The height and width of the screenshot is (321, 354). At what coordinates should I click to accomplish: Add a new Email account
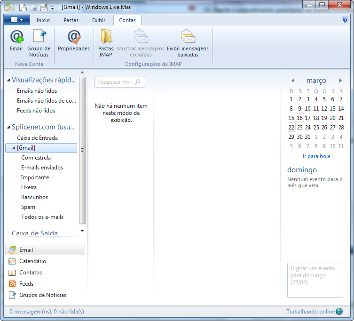[x=16, y=40]
